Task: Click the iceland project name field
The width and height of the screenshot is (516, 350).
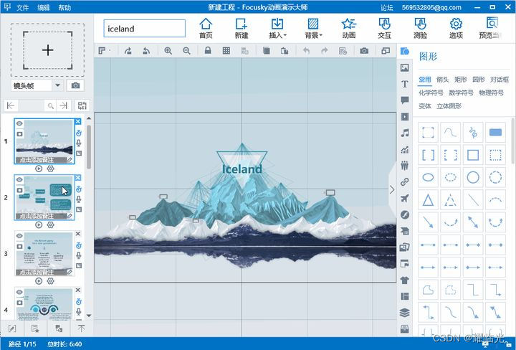Action: pyautogui.click(x=145, y=29)
